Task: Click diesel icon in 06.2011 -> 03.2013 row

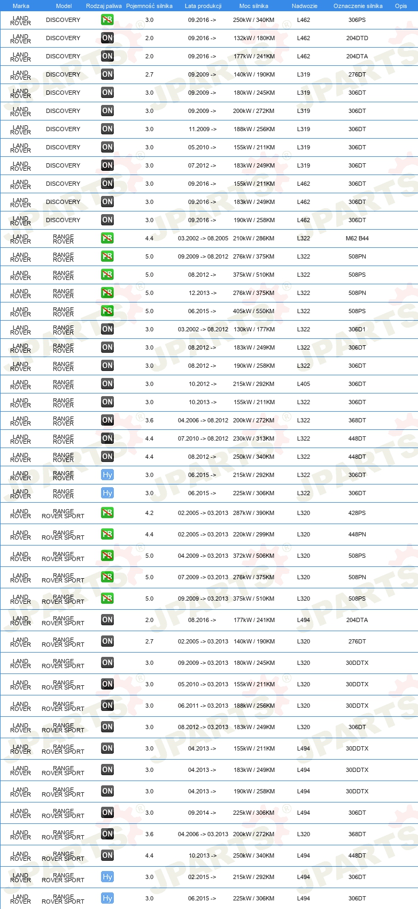Action: point(107,706)
